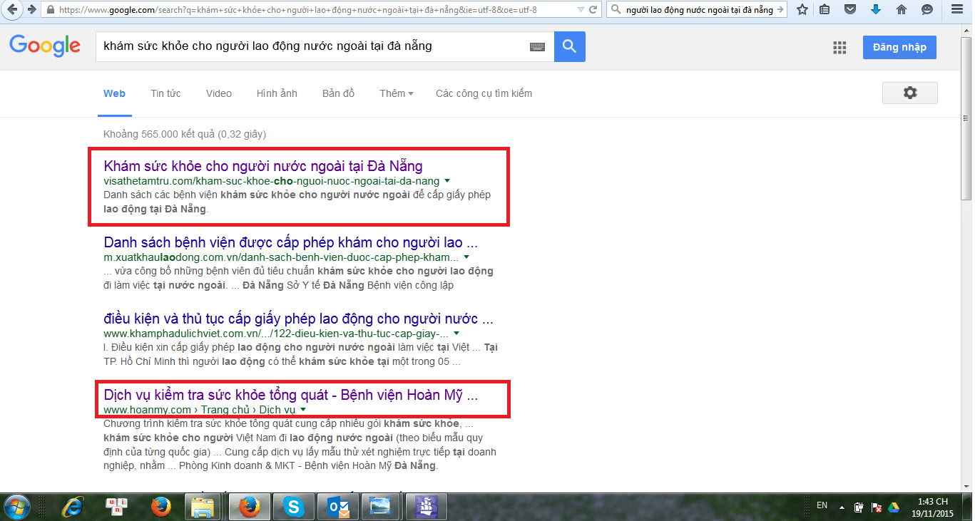
Task: Show bookmarks list icon in Firefox toolbar
Action: pos(825,10)
